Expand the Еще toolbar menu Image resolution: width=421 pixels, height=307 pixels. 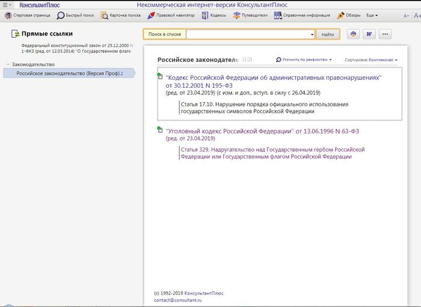tap(372, 15)
